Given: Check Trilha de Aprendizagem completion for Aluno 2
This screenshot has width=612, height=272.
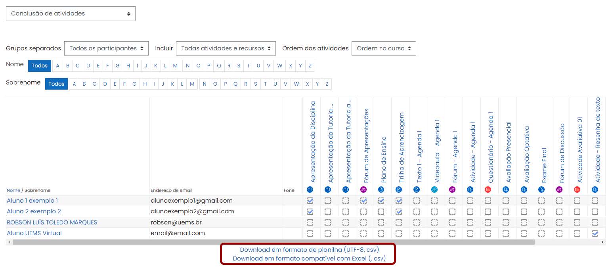Looking at the screenshot, I should 399,211.
